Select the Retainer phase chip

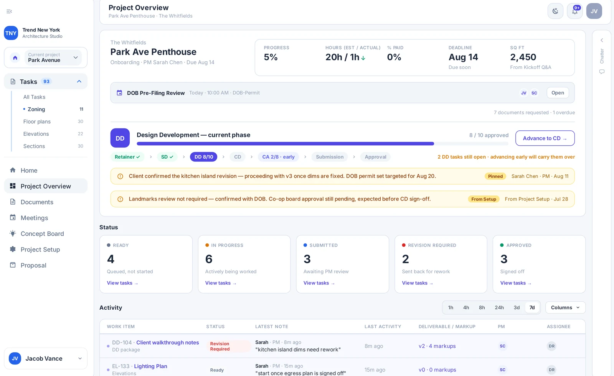[x=127, y=157]
